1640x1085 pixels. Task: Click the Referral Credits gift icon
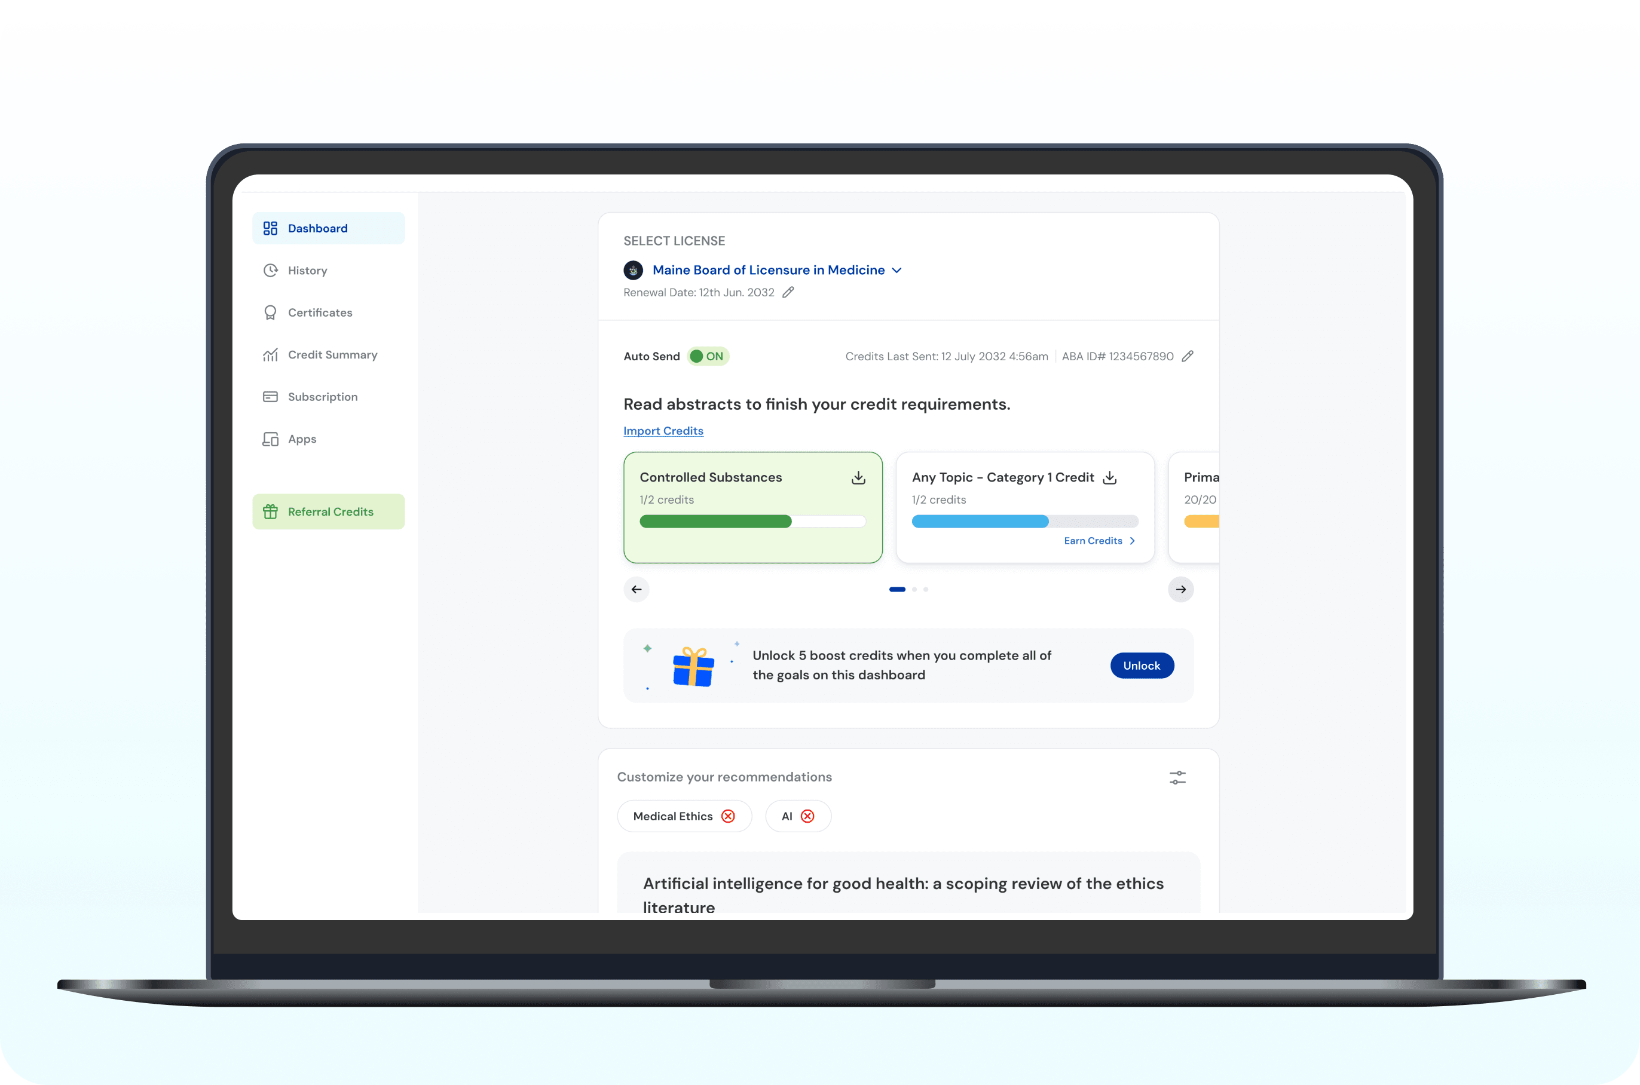pos(271,512)
